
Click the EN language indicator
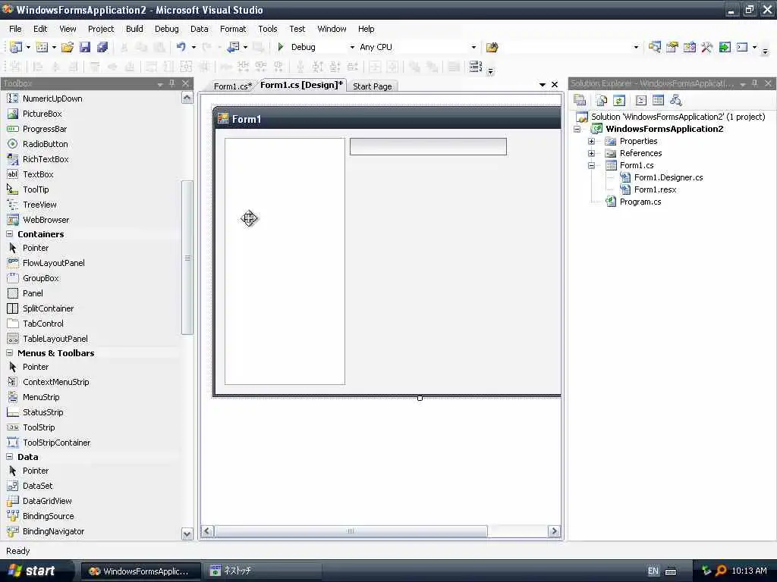[653, 571]
